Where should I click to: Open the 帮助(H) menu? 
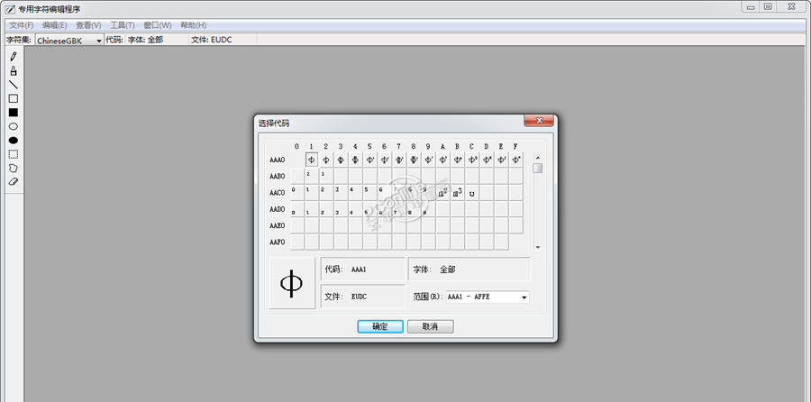pos(194,25)
